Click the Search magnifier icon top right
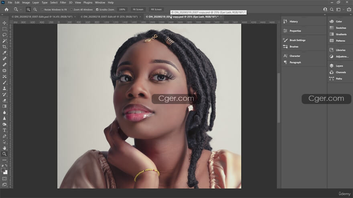Image resolution: width=353 pixels, height=198 pixels. tap(332, 10)
